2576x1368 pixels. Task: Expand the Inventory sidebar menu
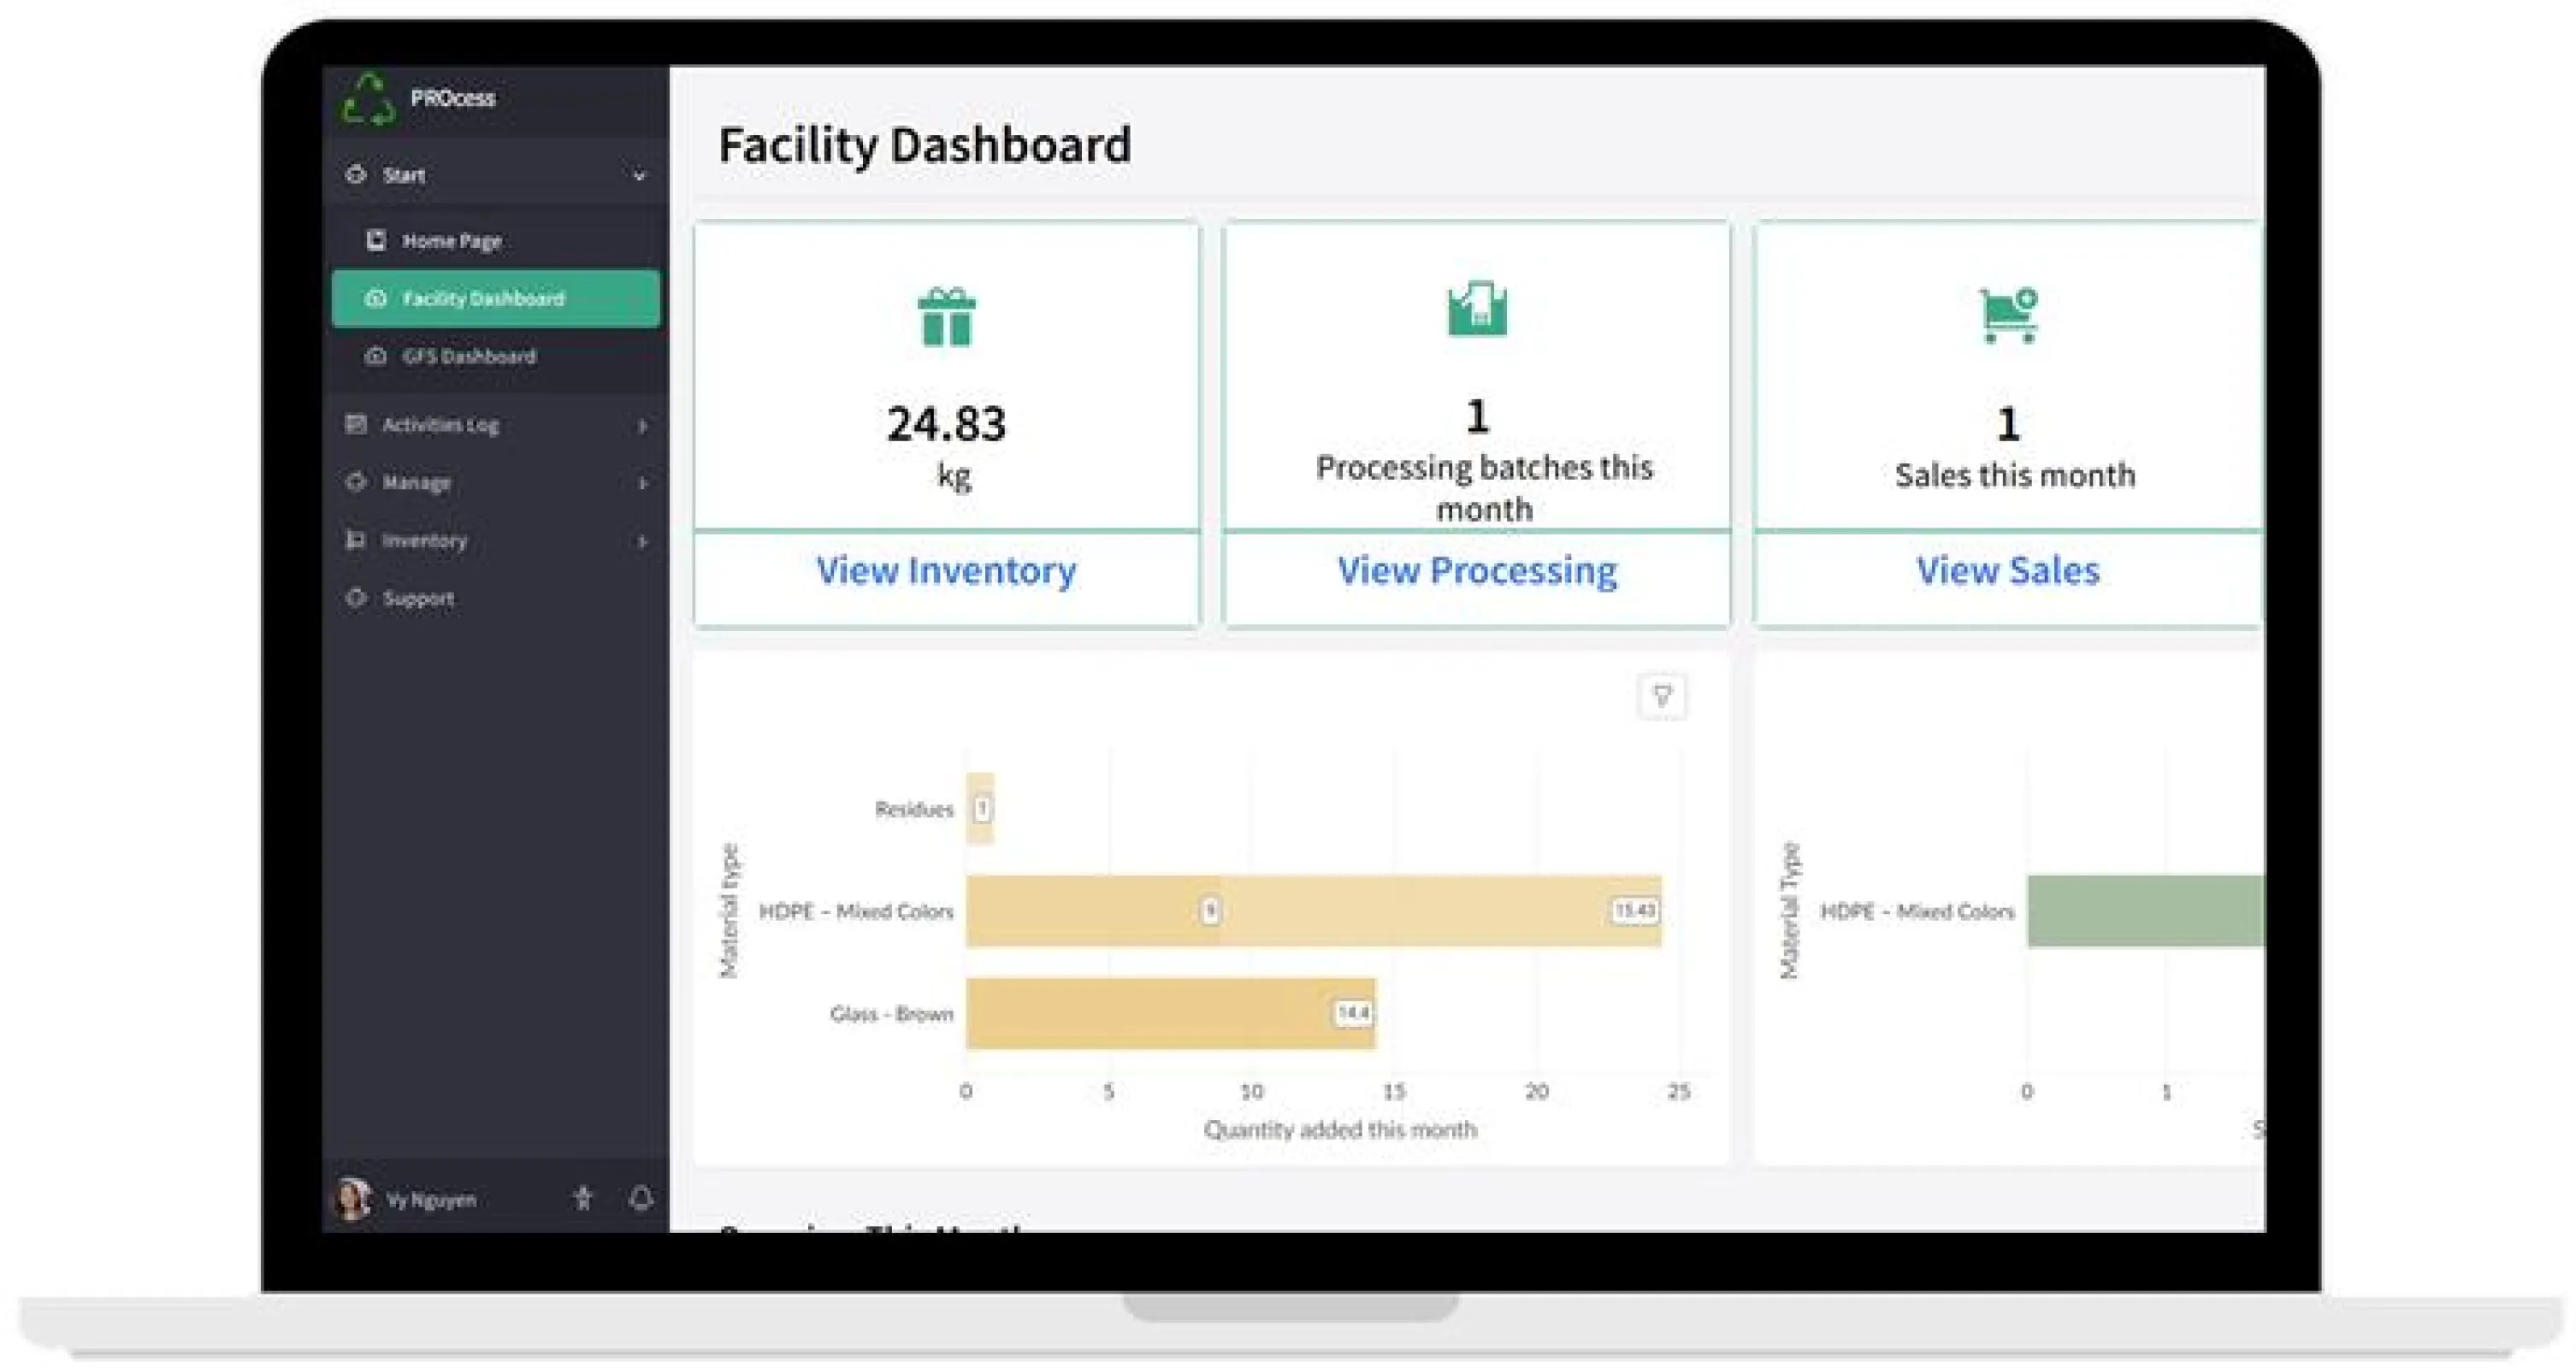pyautogui.click(x=642, y=541)
